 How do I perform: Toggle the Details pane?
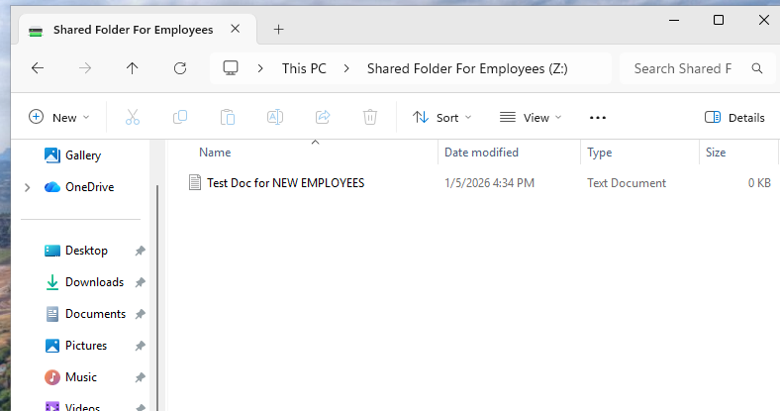734,117
